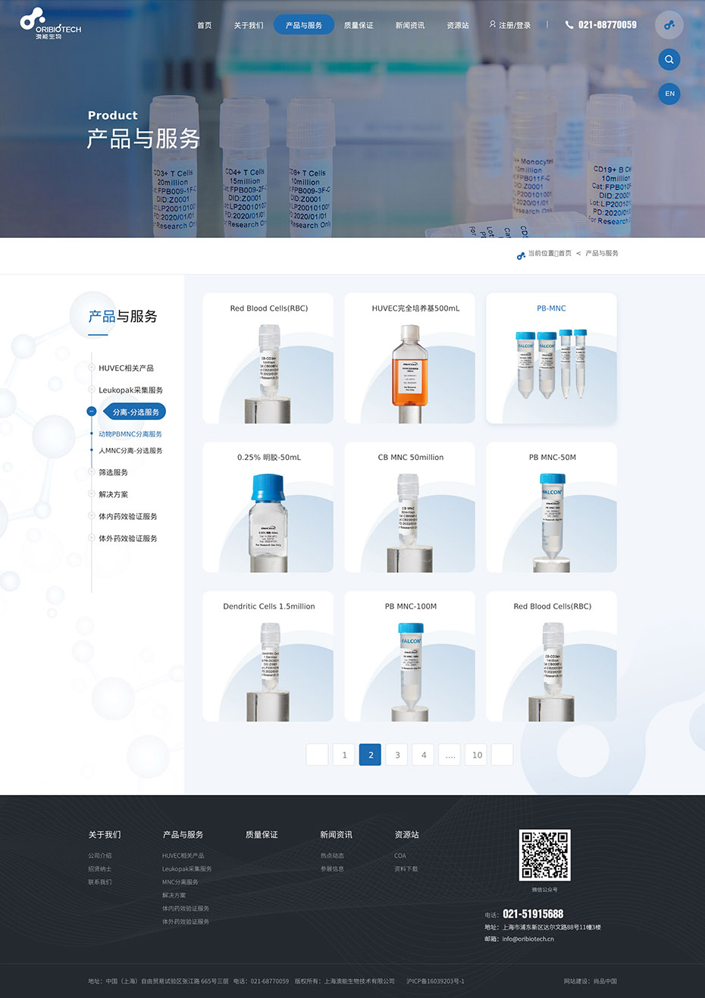Click the info@oribiotech.cn email link
Image resolution: width=705 pixels, height=998 pixels.
click(x=528, y=939)
